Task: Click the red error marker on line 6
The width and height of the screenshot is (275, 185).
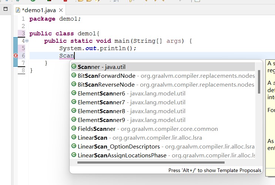Action: point(16,56)
